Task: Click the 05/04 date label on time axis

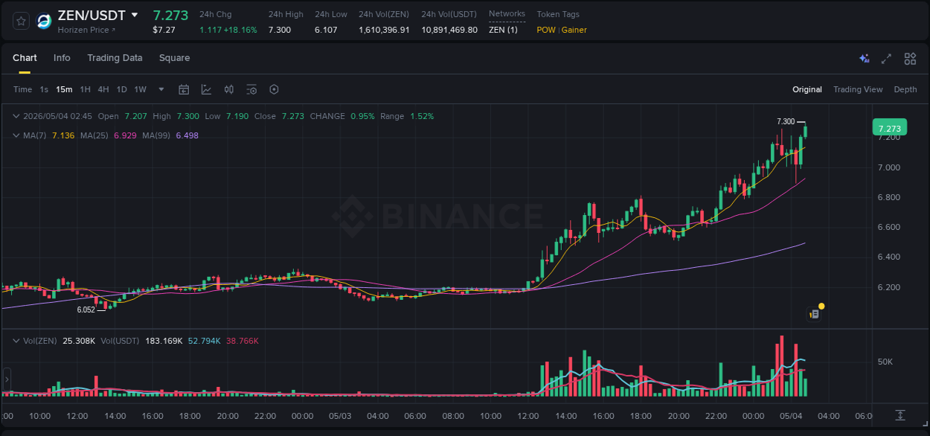Action: click(x=791, y=416)
